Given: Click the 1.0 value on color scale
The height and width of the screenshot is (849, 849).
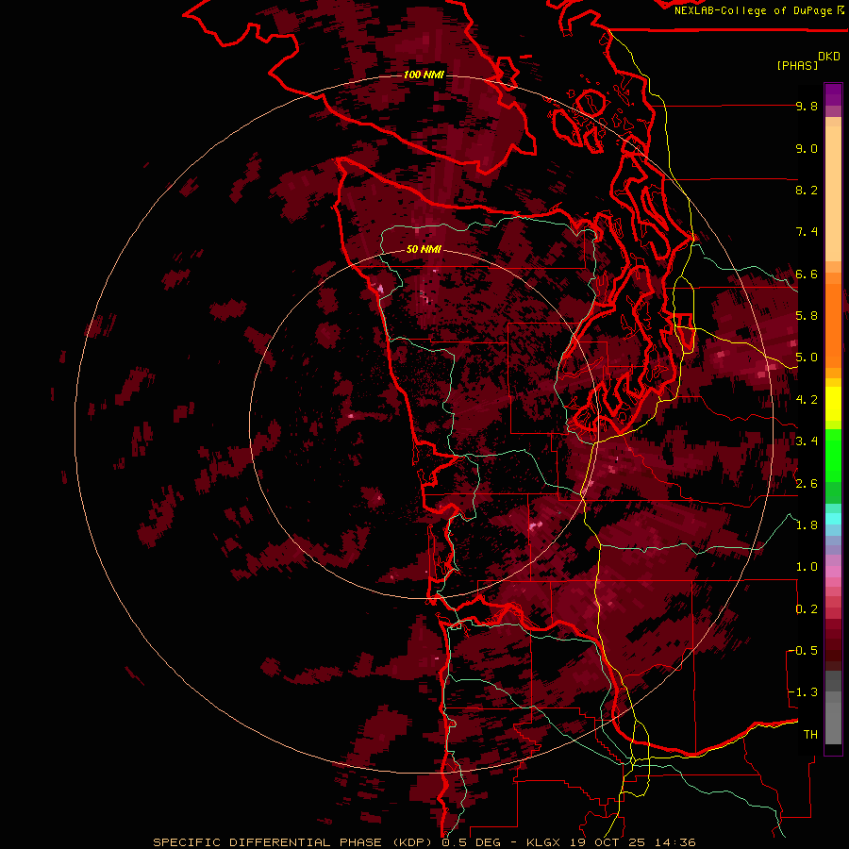Looking at the screenshot, I should tap(807, 567).
